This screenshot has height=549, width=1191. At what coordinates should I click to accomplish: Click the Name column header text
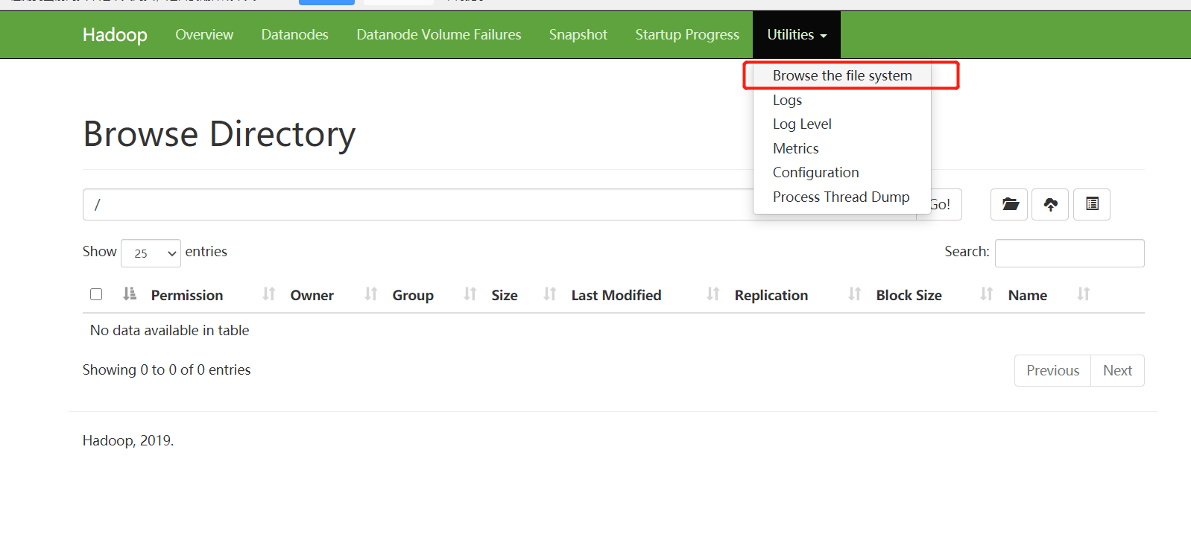click(x=1028, y=295)
